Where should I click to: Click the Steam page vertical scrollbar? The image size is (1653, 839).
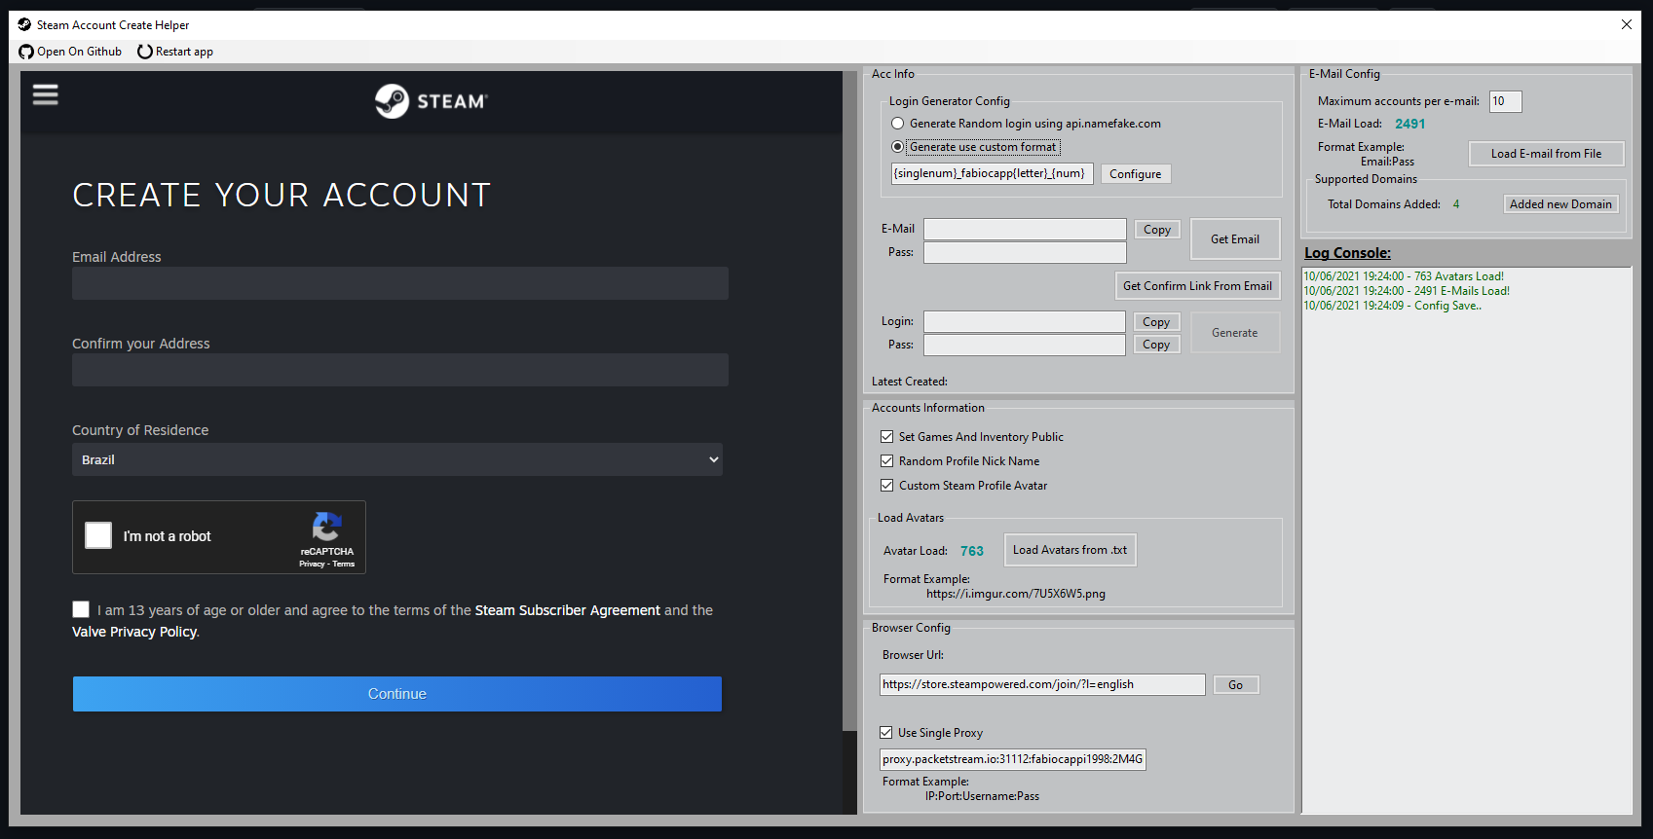(x=849, y=399)
